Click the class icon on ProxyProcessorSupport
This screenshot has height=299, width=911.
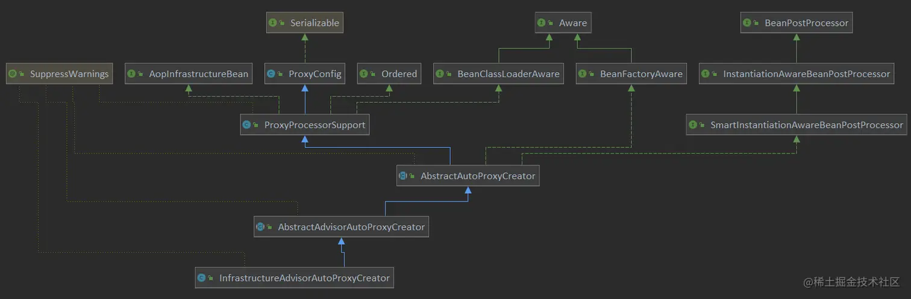coord(246,125)
